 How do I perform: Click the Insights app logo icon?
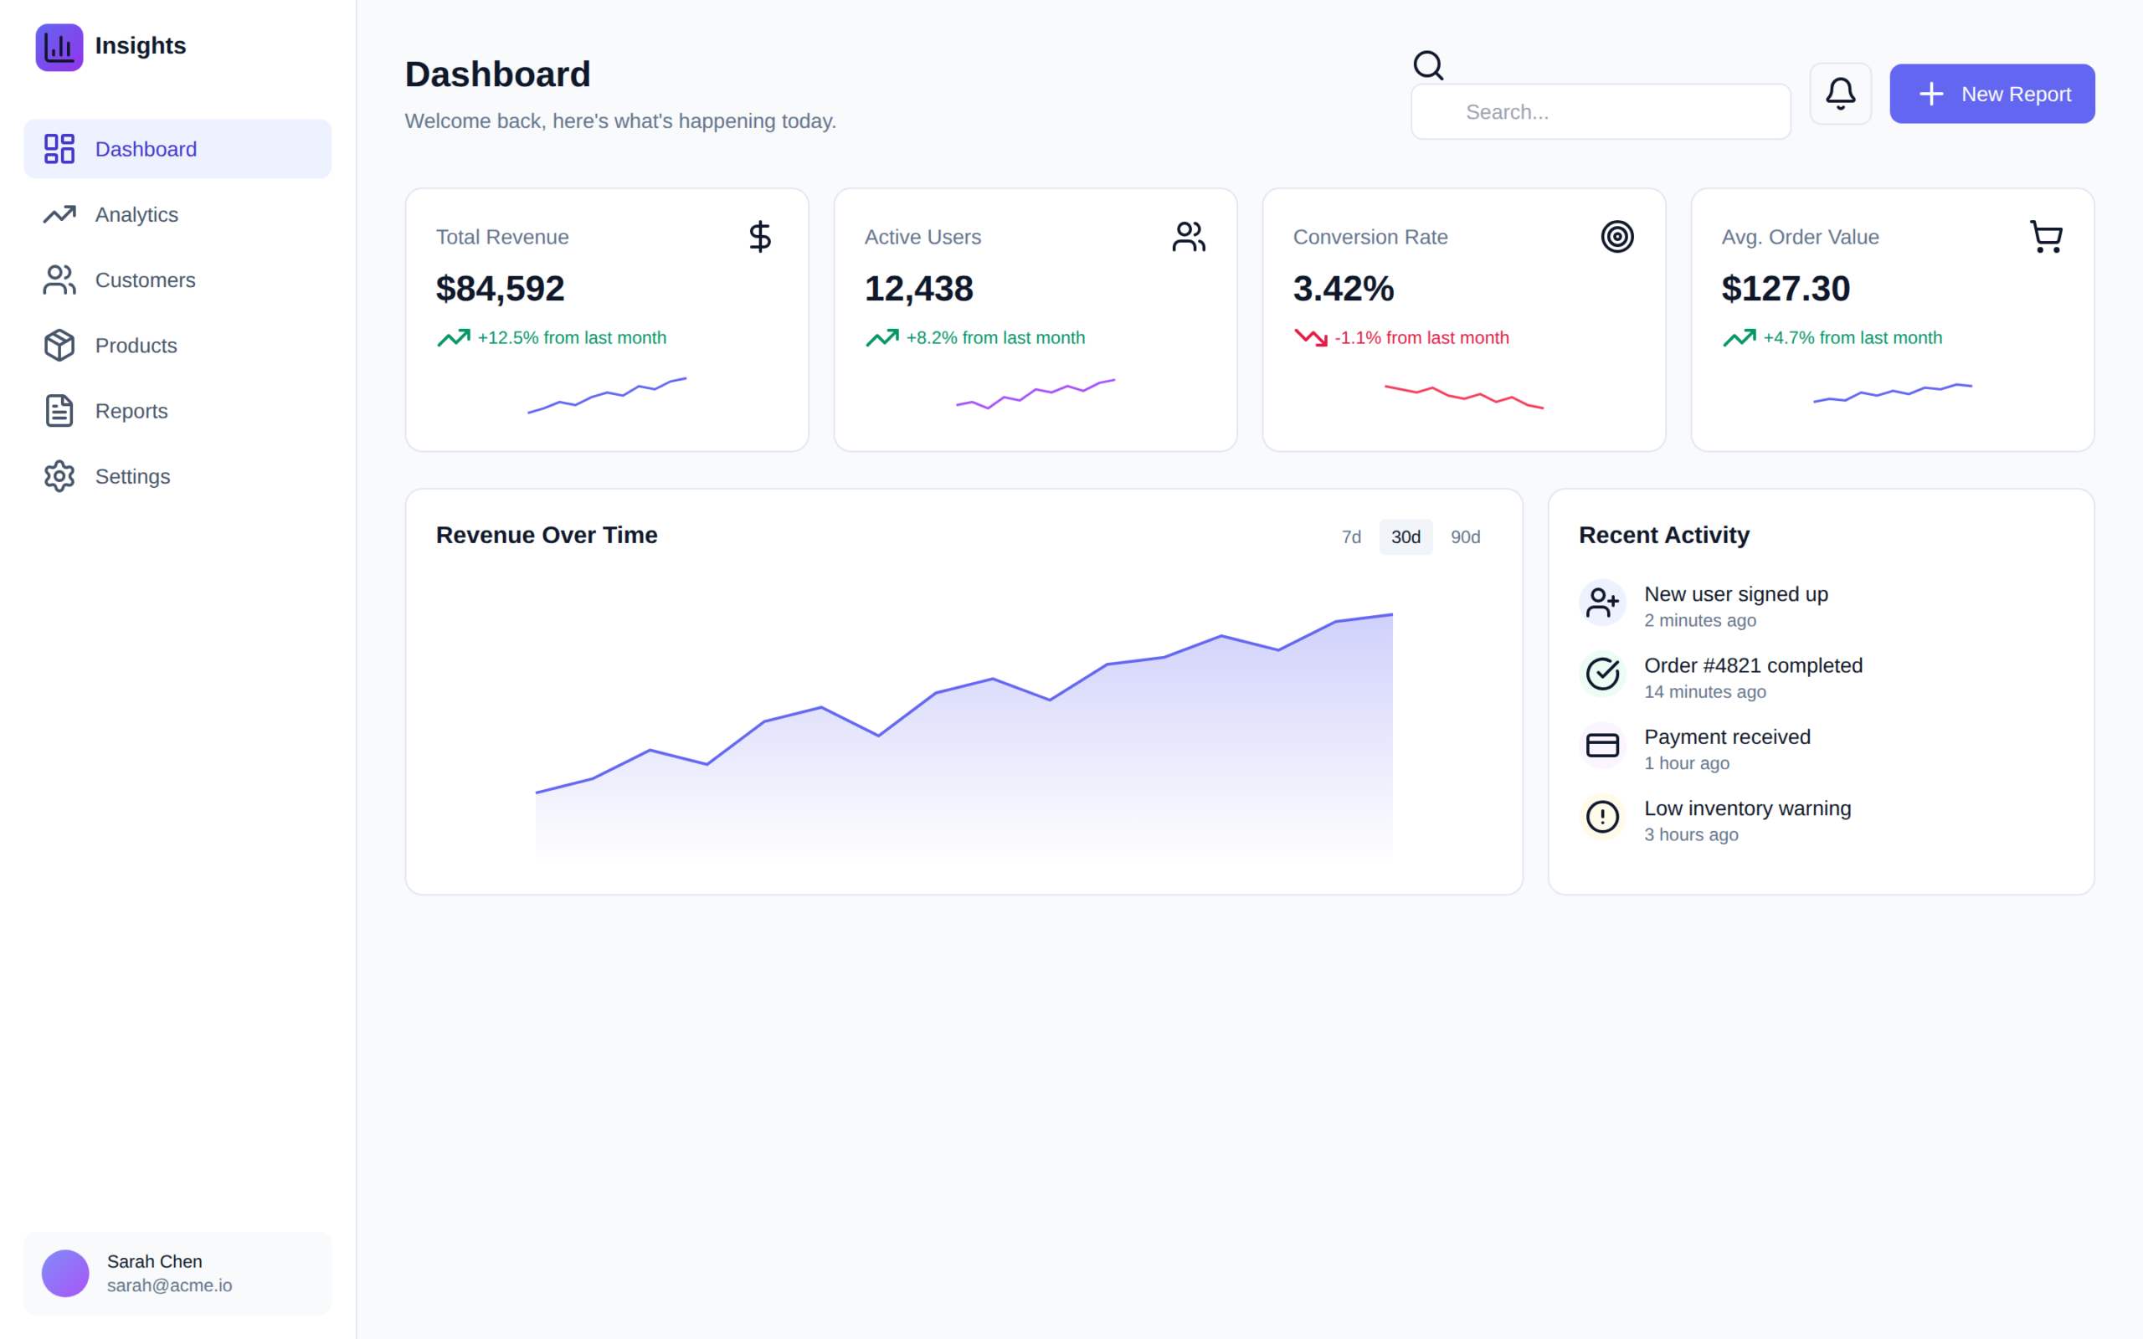click(59, 48)
